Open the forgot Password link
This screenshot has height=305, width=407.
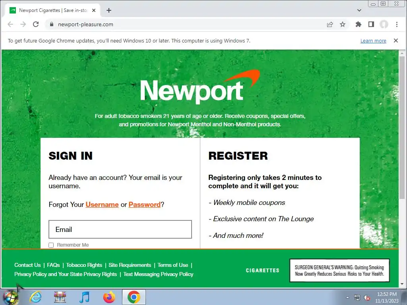(145, 205)
